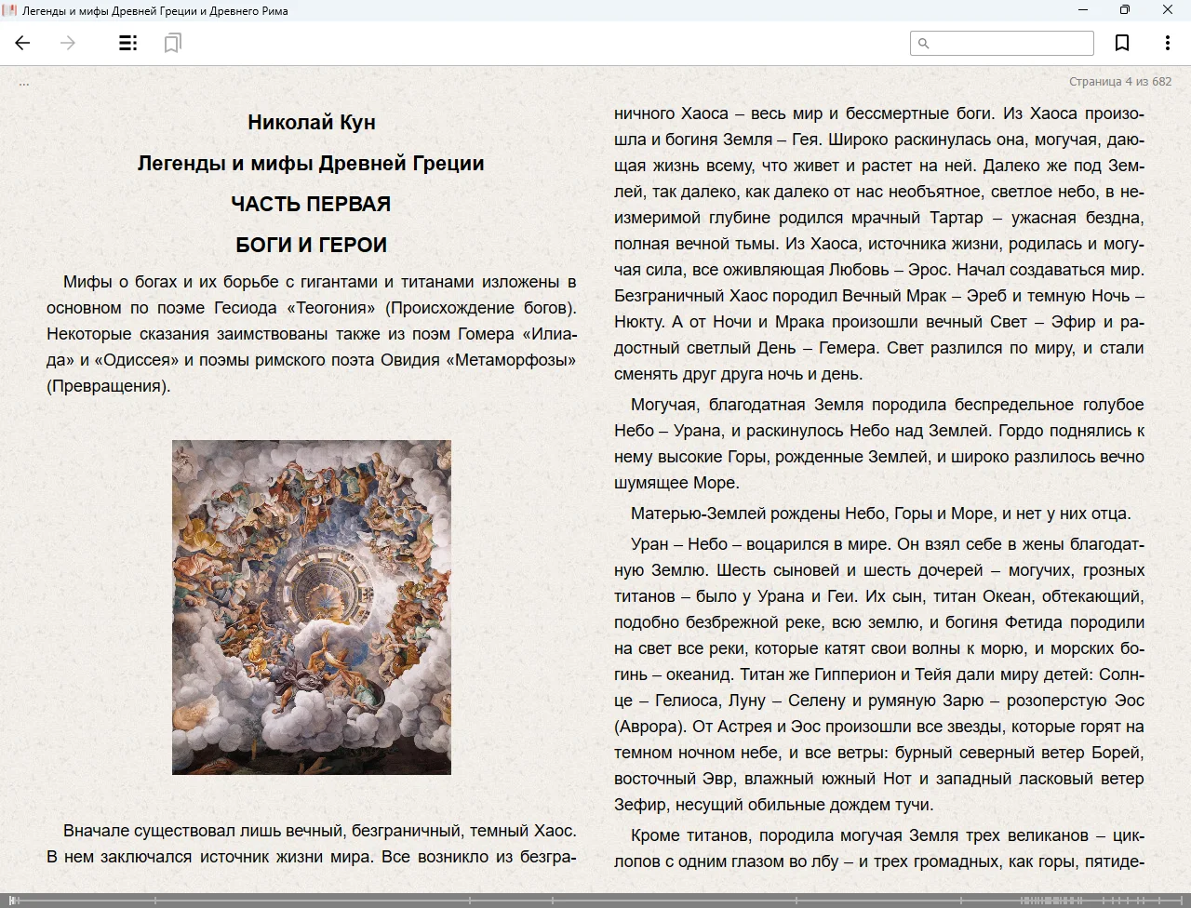Click the fresco illustration on the page
The width and height of the screenshot is (1191, 908).
click(x=311, y=607)
